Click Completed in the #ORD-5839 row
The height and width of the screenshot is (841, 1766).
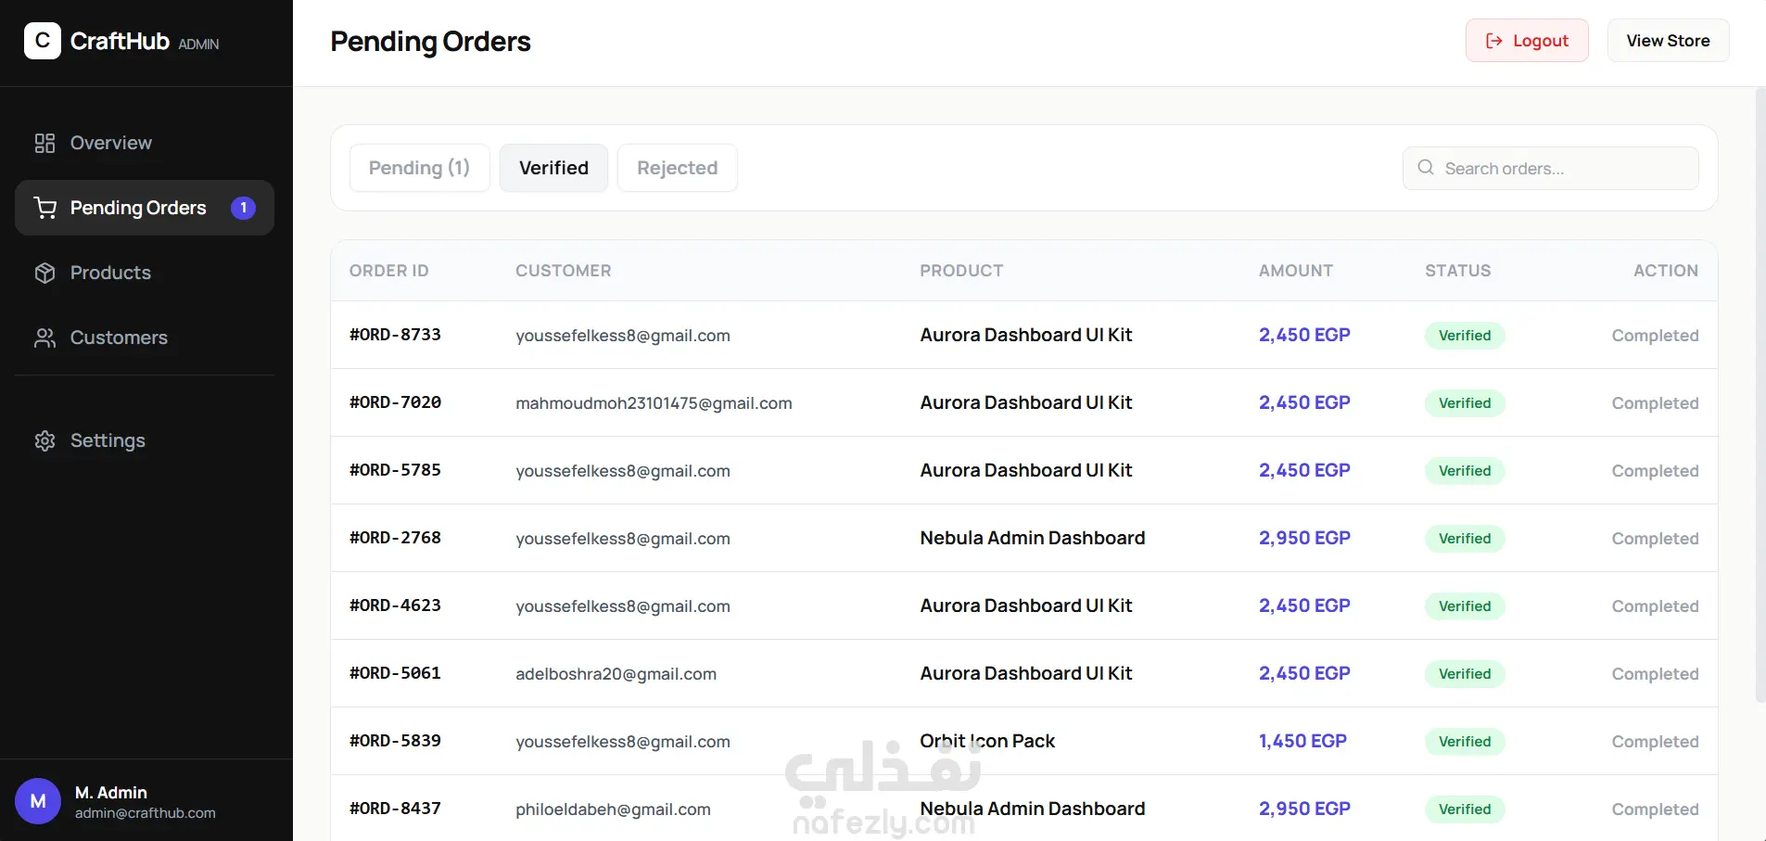[x=1655, y=742]
